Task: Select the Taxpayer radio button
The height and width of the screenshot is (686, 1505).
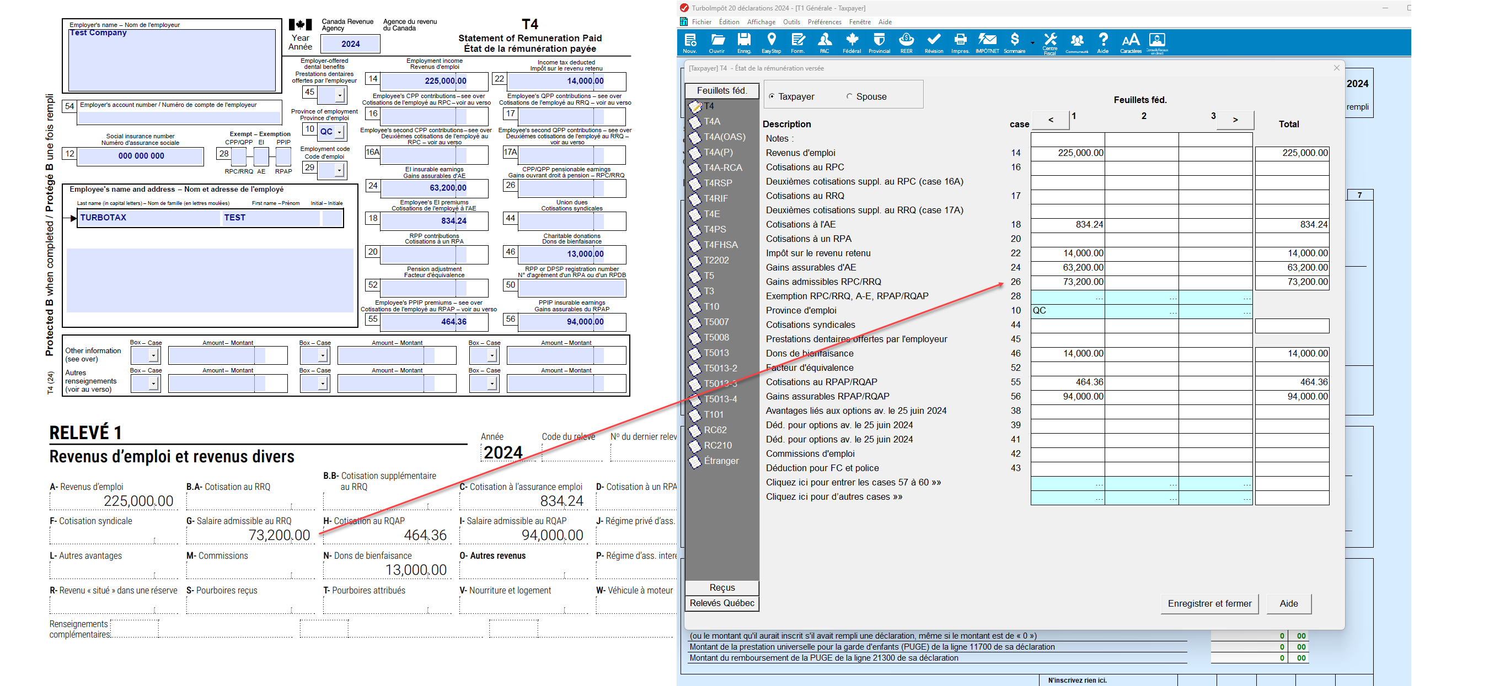Action: click(x=772, y=97)
